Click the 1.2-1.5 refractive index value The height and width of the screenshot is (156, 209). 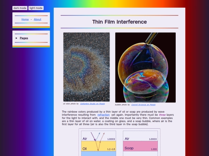(x=111, y=149)
